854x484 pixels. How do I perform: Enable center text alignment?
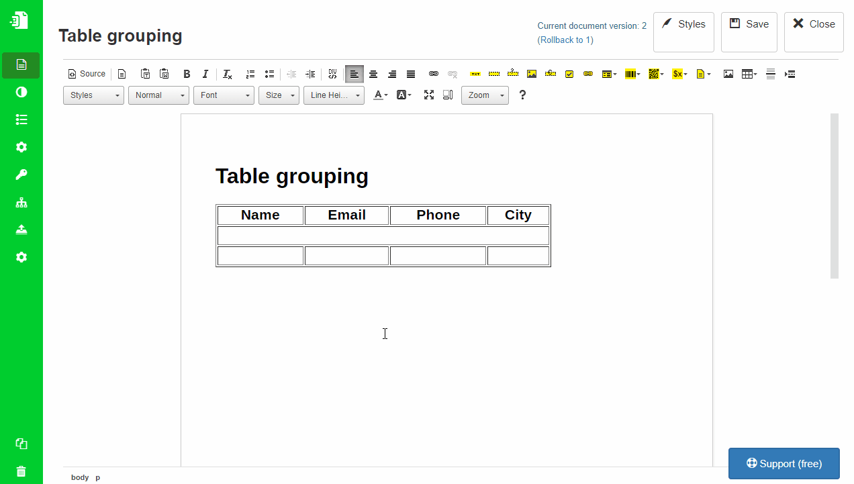click(x=373, y=74)
